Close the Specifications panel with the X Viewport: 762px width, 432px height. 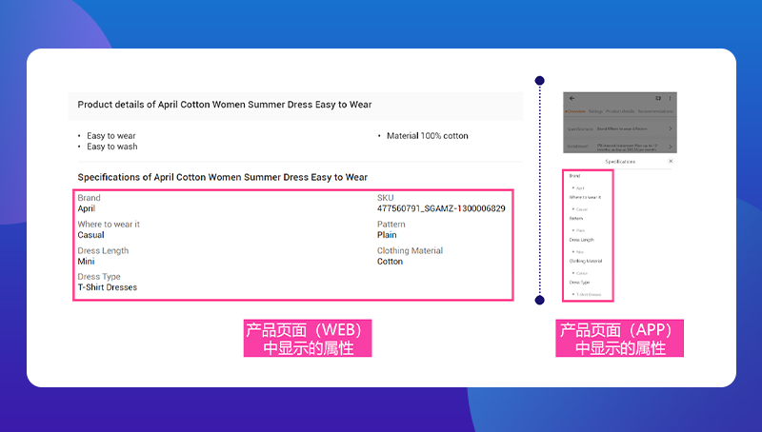coord(671,161)
